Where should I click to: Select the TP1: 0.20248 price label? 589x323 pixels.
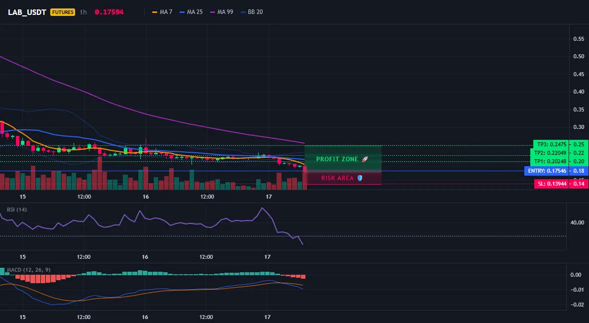click(550, 161)
